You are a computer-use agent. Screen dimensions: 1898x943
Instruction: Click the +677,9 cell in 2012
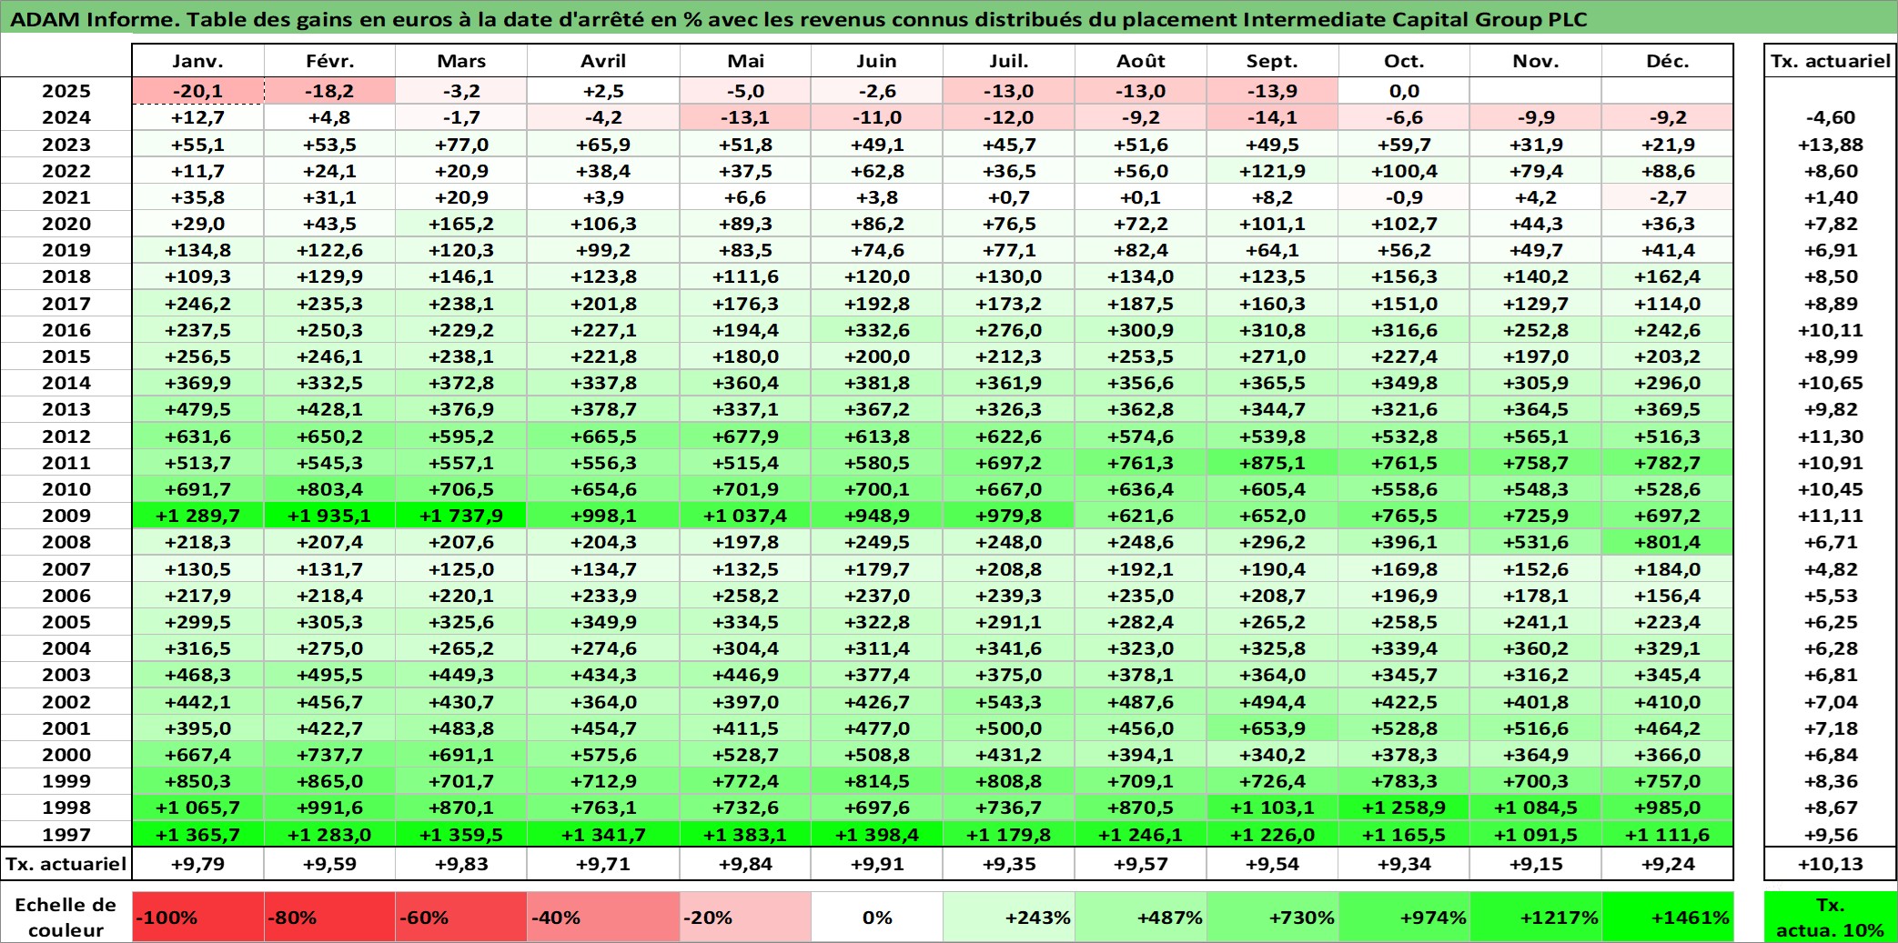pyautogui.click(x=745, y=436)
